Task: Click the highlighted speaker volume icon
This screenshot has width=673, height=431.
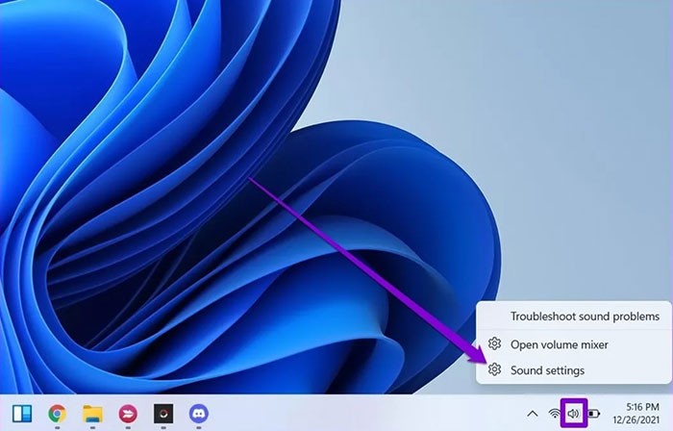Action: 574,414
